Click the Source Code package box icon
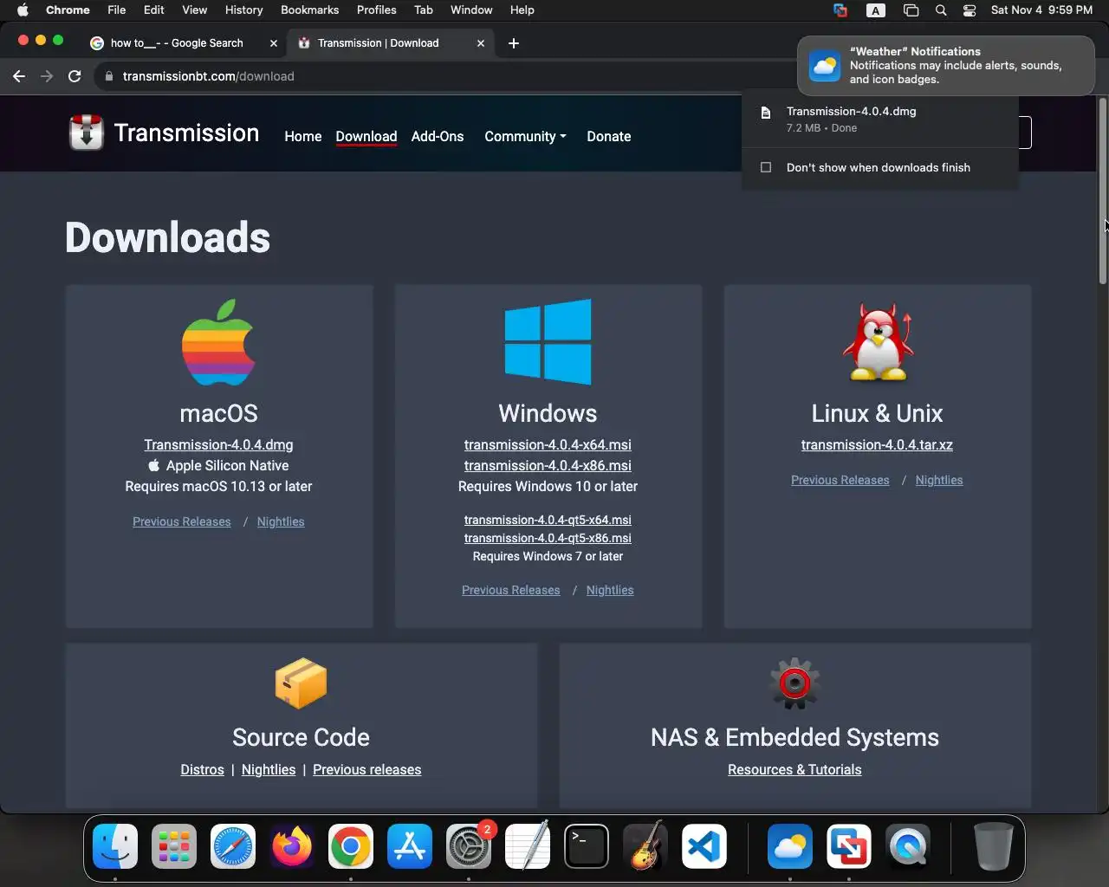 (x=301, y=683)
